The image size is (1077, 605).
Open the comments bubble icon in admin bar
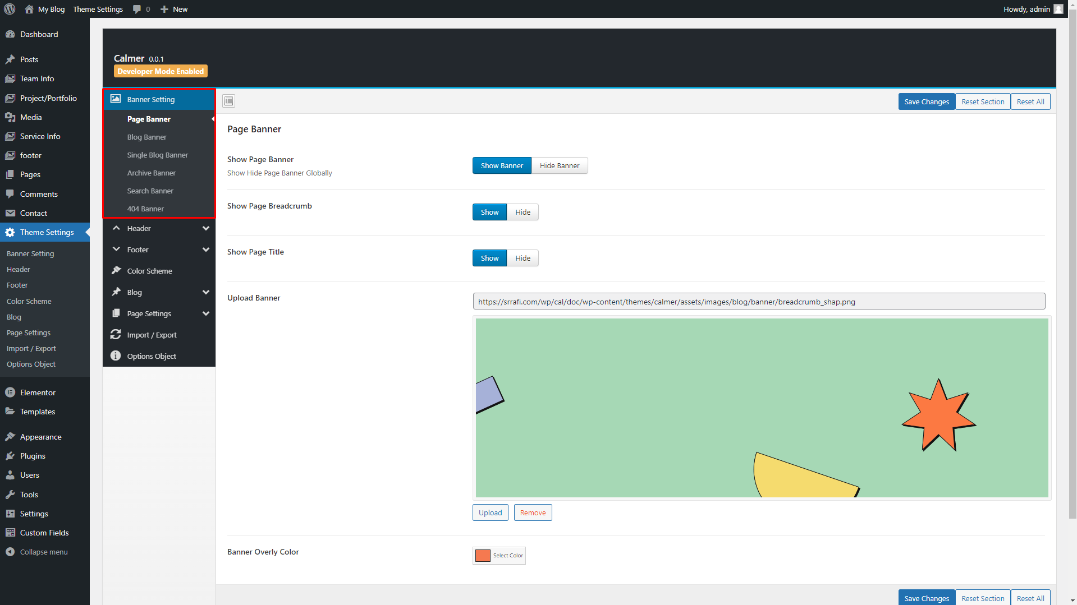[x=136, y=10]
